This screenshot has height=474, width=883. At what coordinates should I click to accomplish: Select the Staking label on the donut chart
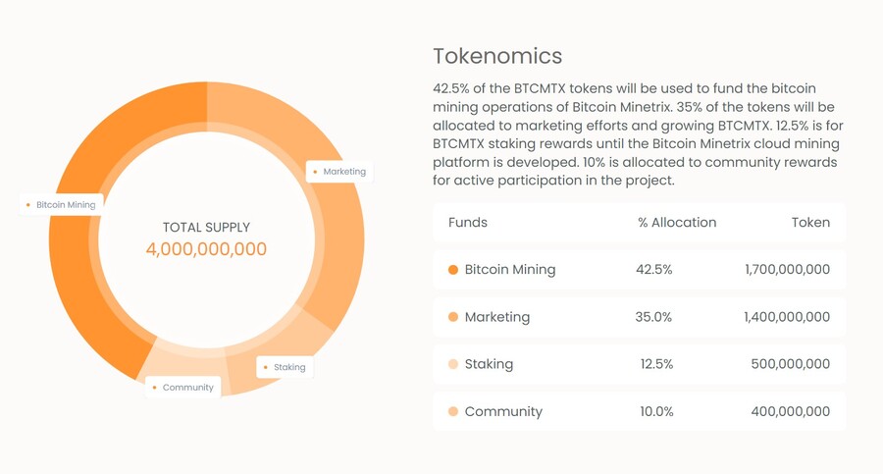[x=285, y=367]
